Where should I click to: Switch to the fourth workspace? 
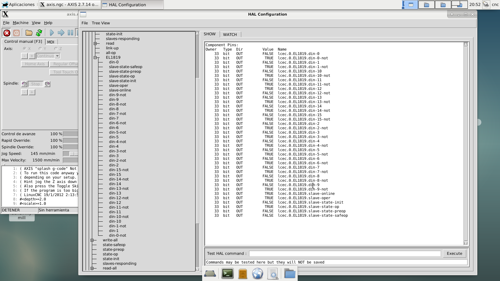coord(459,5)
